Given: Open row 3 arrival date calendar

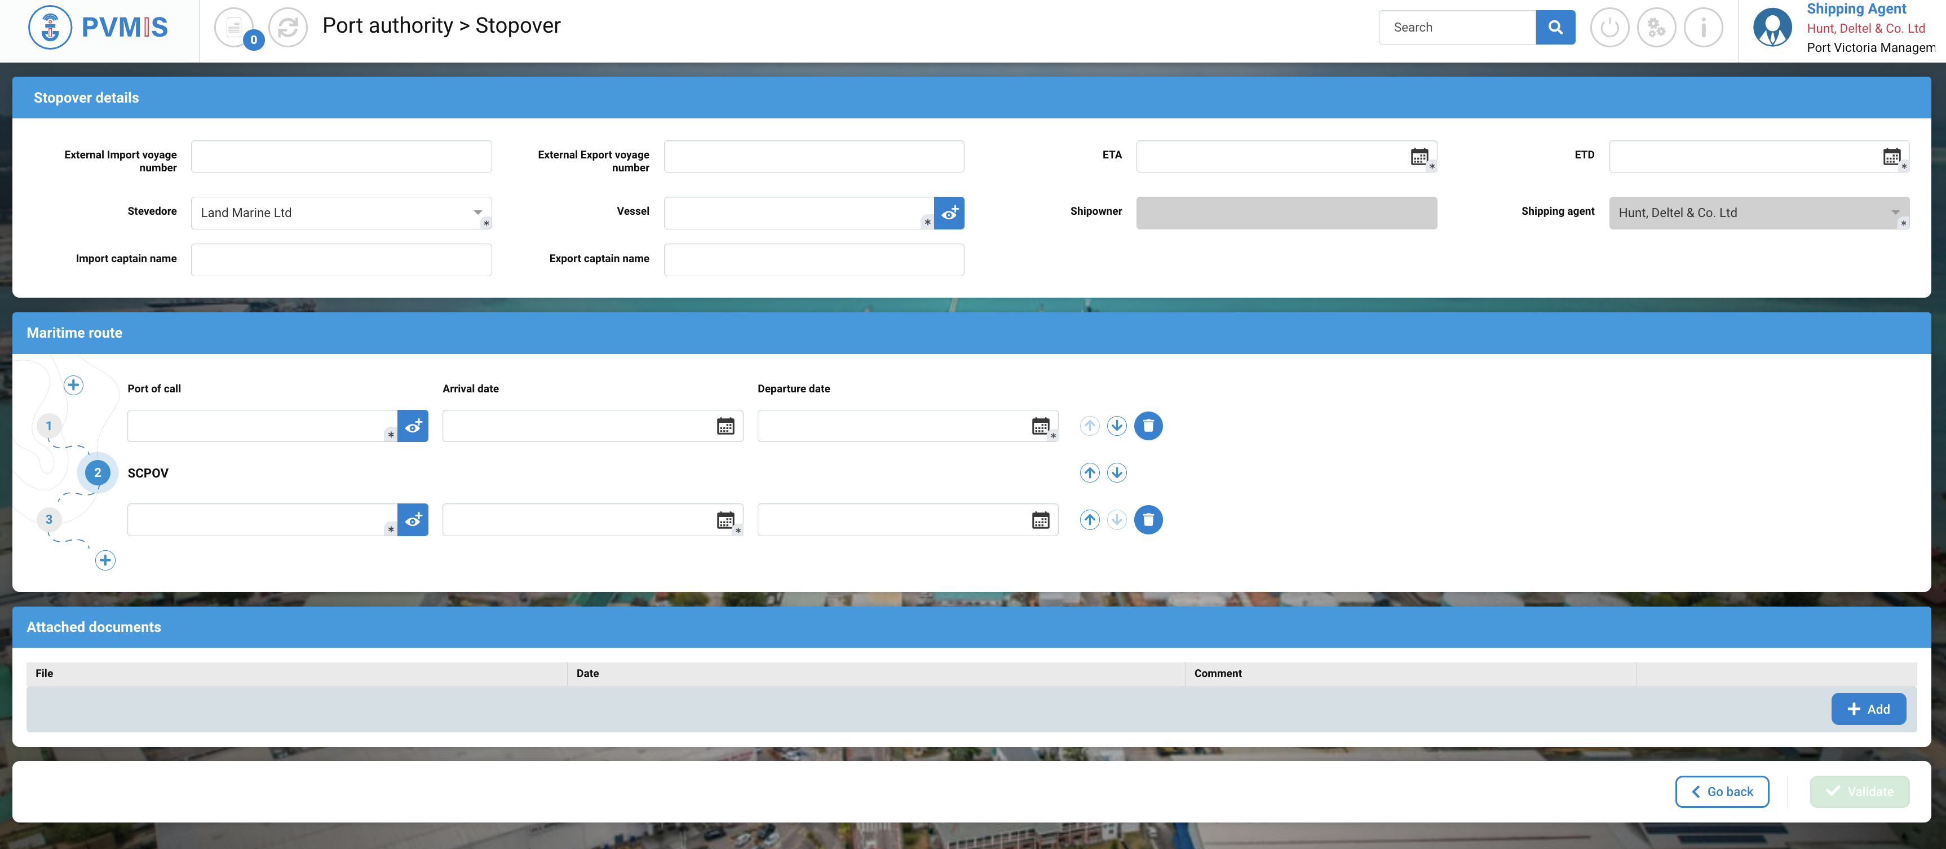Looking at the screenshot, I should (x=725, y=520).
